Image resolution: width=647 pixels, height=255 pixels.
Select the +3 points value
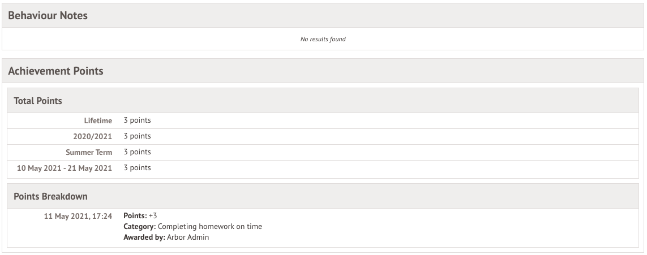pyautogui.click(x=153, y=216)
